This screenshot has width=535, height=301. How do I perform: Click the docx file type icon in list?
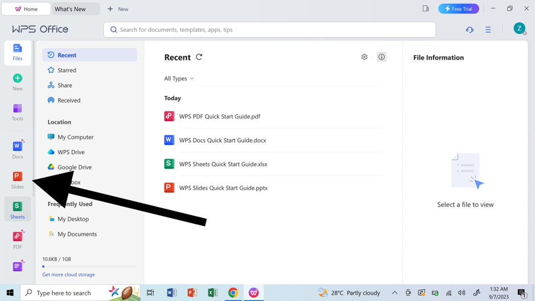169,140
